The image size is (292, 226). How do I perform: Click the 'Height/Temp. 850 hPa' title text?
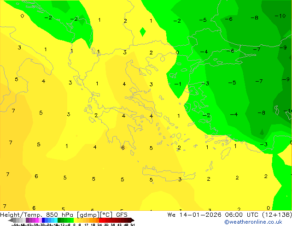pyautogui.click(x=36, y=215)
